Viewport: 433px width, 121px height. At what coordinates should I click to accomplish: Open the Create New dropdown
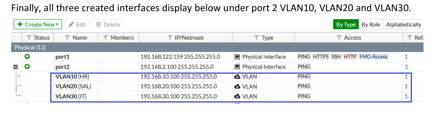pyautogui.click(x=38, y=24)
